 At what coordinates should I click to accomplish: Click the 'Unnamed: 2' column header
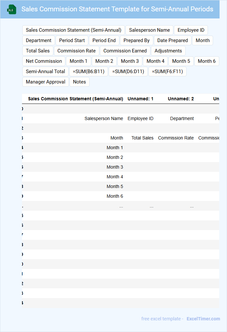tap(181, 99)
